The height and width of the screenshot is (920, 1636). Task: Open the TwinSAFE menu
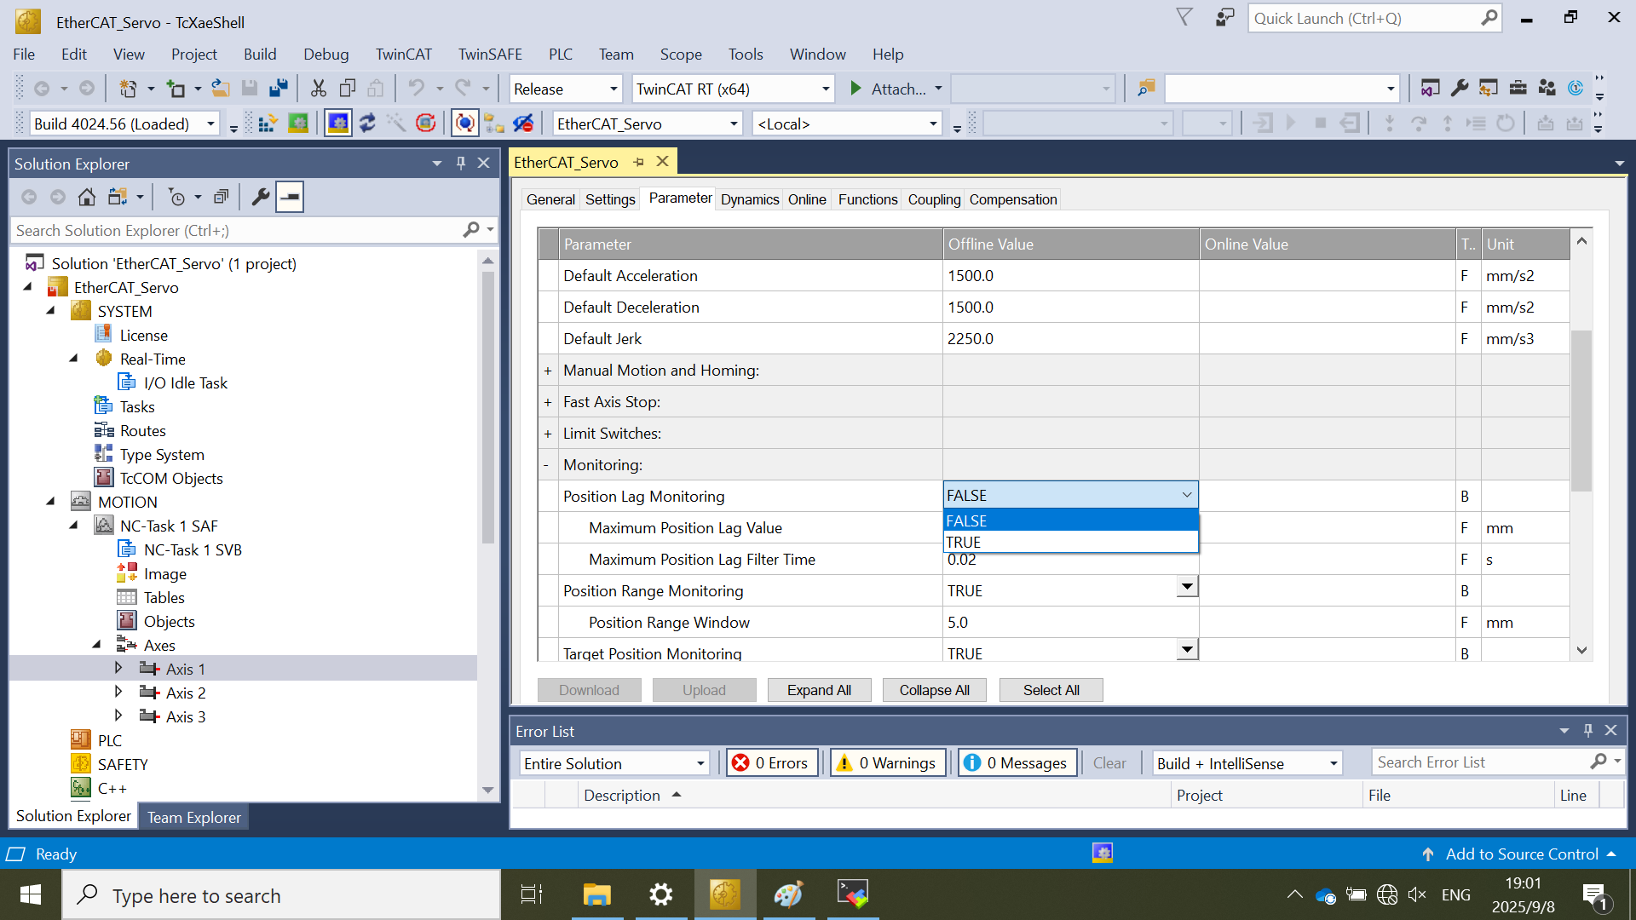tap(490, 55)
